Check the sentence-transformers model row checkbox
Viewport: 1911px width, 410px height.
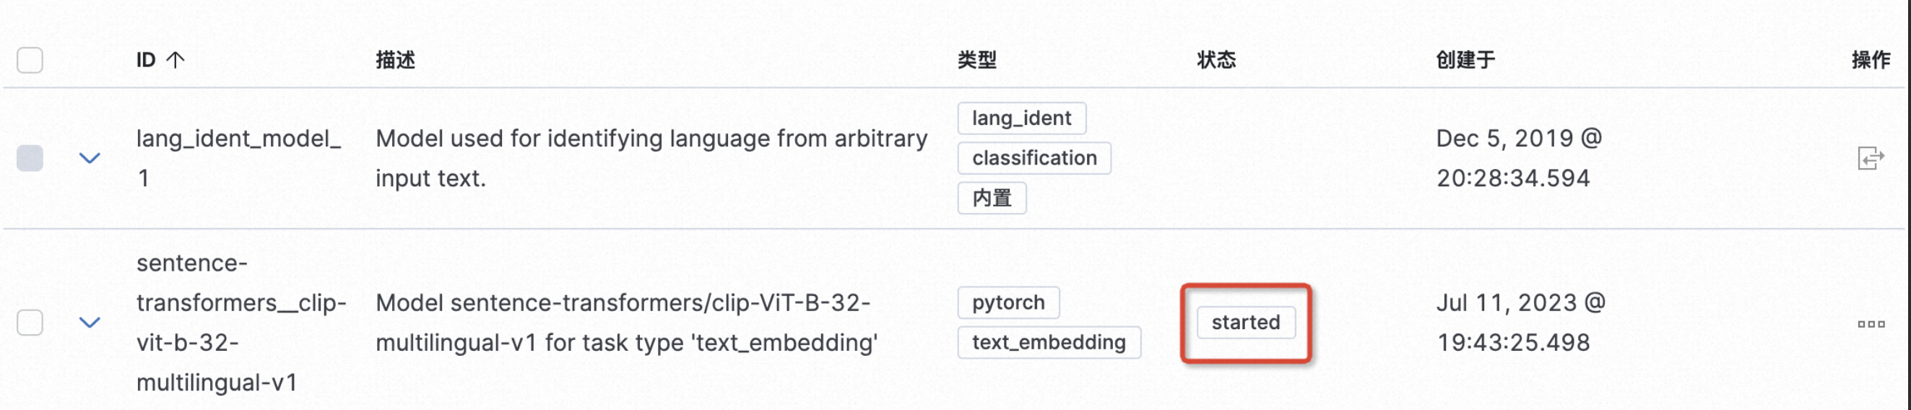(x=30, y=323)
